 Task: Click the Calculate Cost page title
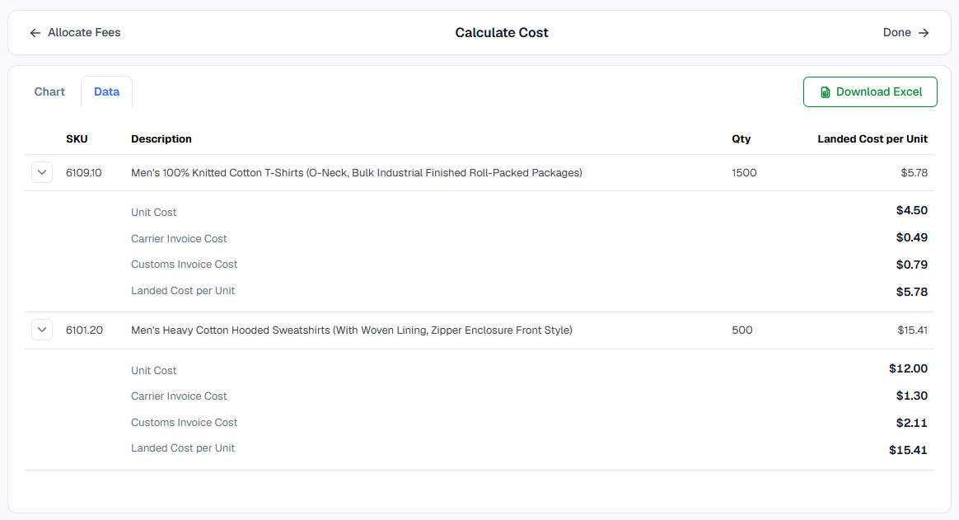(x=502, y=33)
